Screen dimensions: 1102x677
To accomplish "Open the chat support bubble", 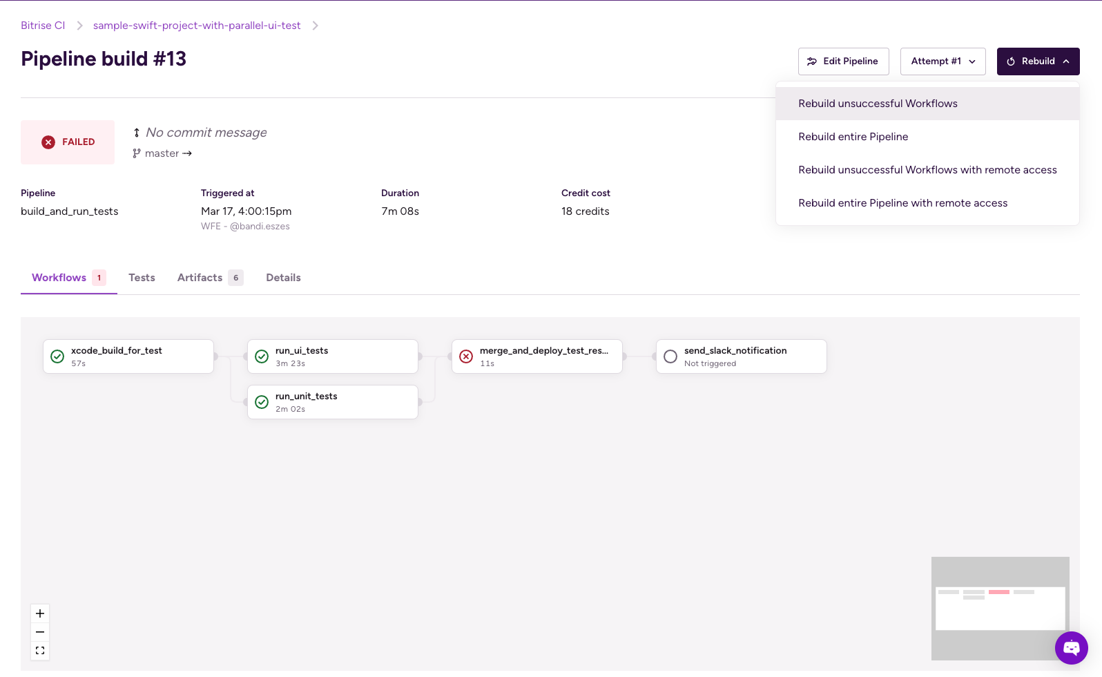I will (1072, 648).
